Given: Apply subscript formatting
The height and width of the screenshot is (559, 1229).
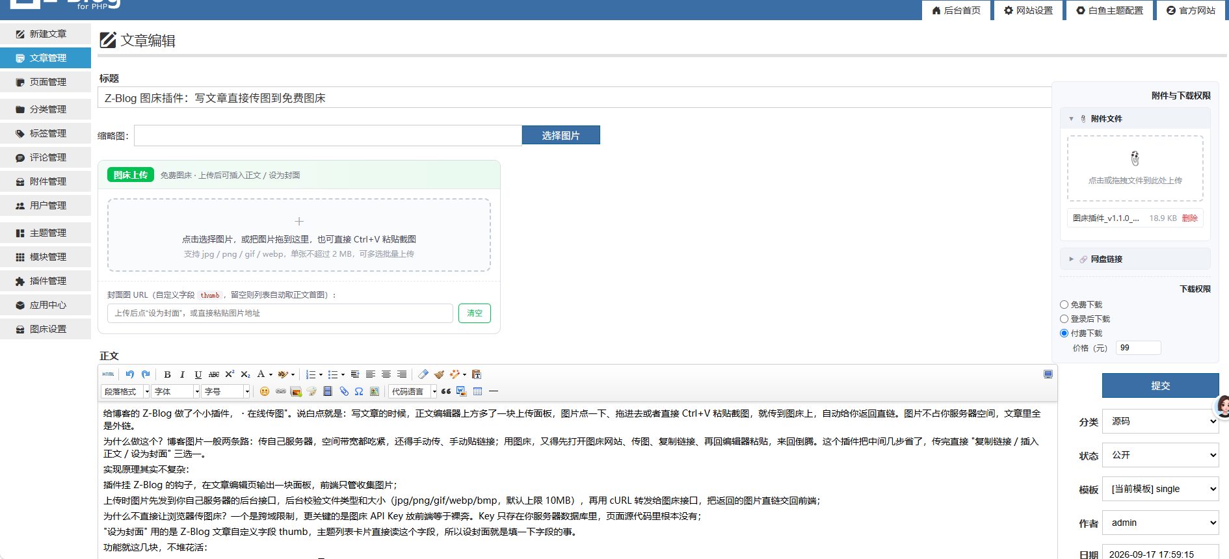Looking at the screenshot, I should pos(245,374).
